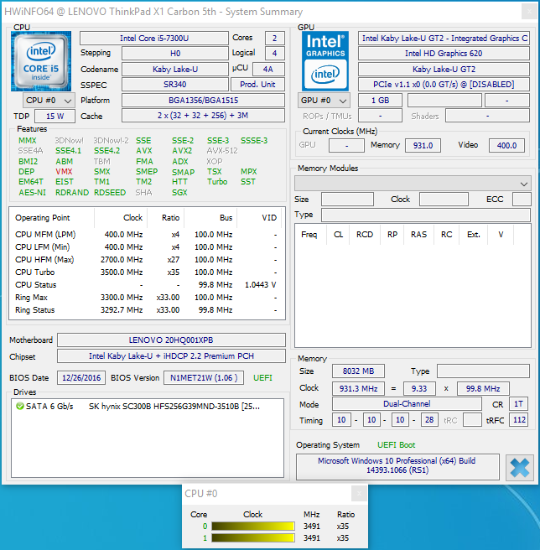Click the Core 1 clock bar
Screen dimensions: 540x550
253,537
